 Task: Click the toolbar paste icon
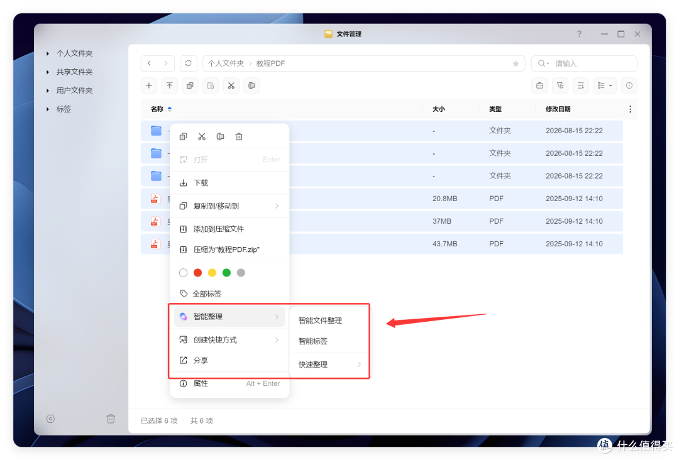pyautogui.click(x=211, y=85)
